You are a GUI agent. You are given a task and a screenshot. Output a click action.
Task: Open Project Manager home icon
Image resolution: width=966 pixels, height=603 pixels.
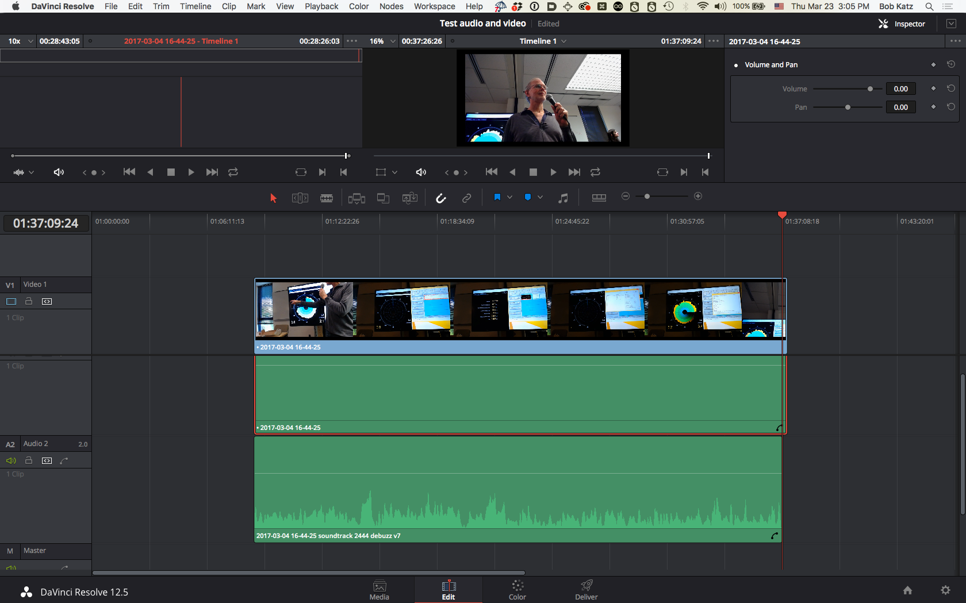907,590
